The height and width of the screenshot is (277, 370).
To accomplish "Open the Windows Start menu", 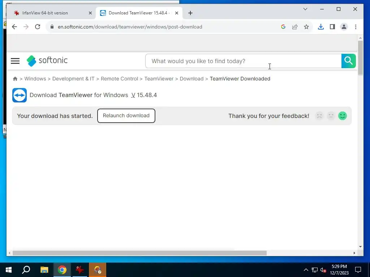I will coord(9,270).
